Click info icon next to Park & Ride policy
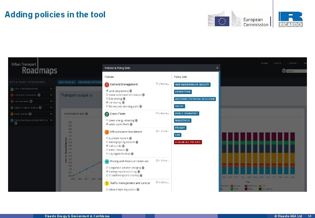315x218 pixels. (123, 146)
